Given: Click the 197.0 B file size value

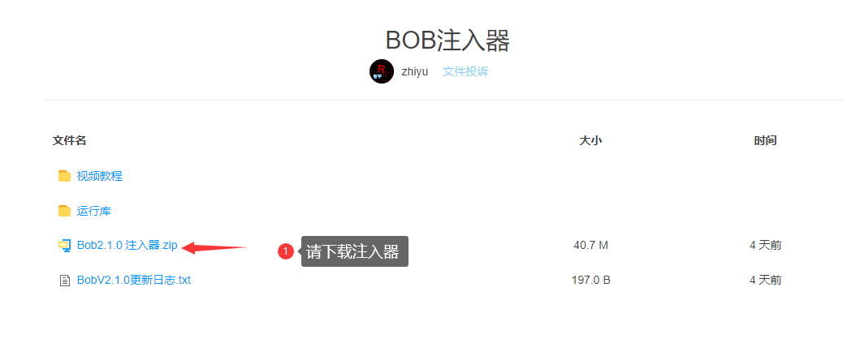Looking at the screenshot, I should click(x=591, y=281).
